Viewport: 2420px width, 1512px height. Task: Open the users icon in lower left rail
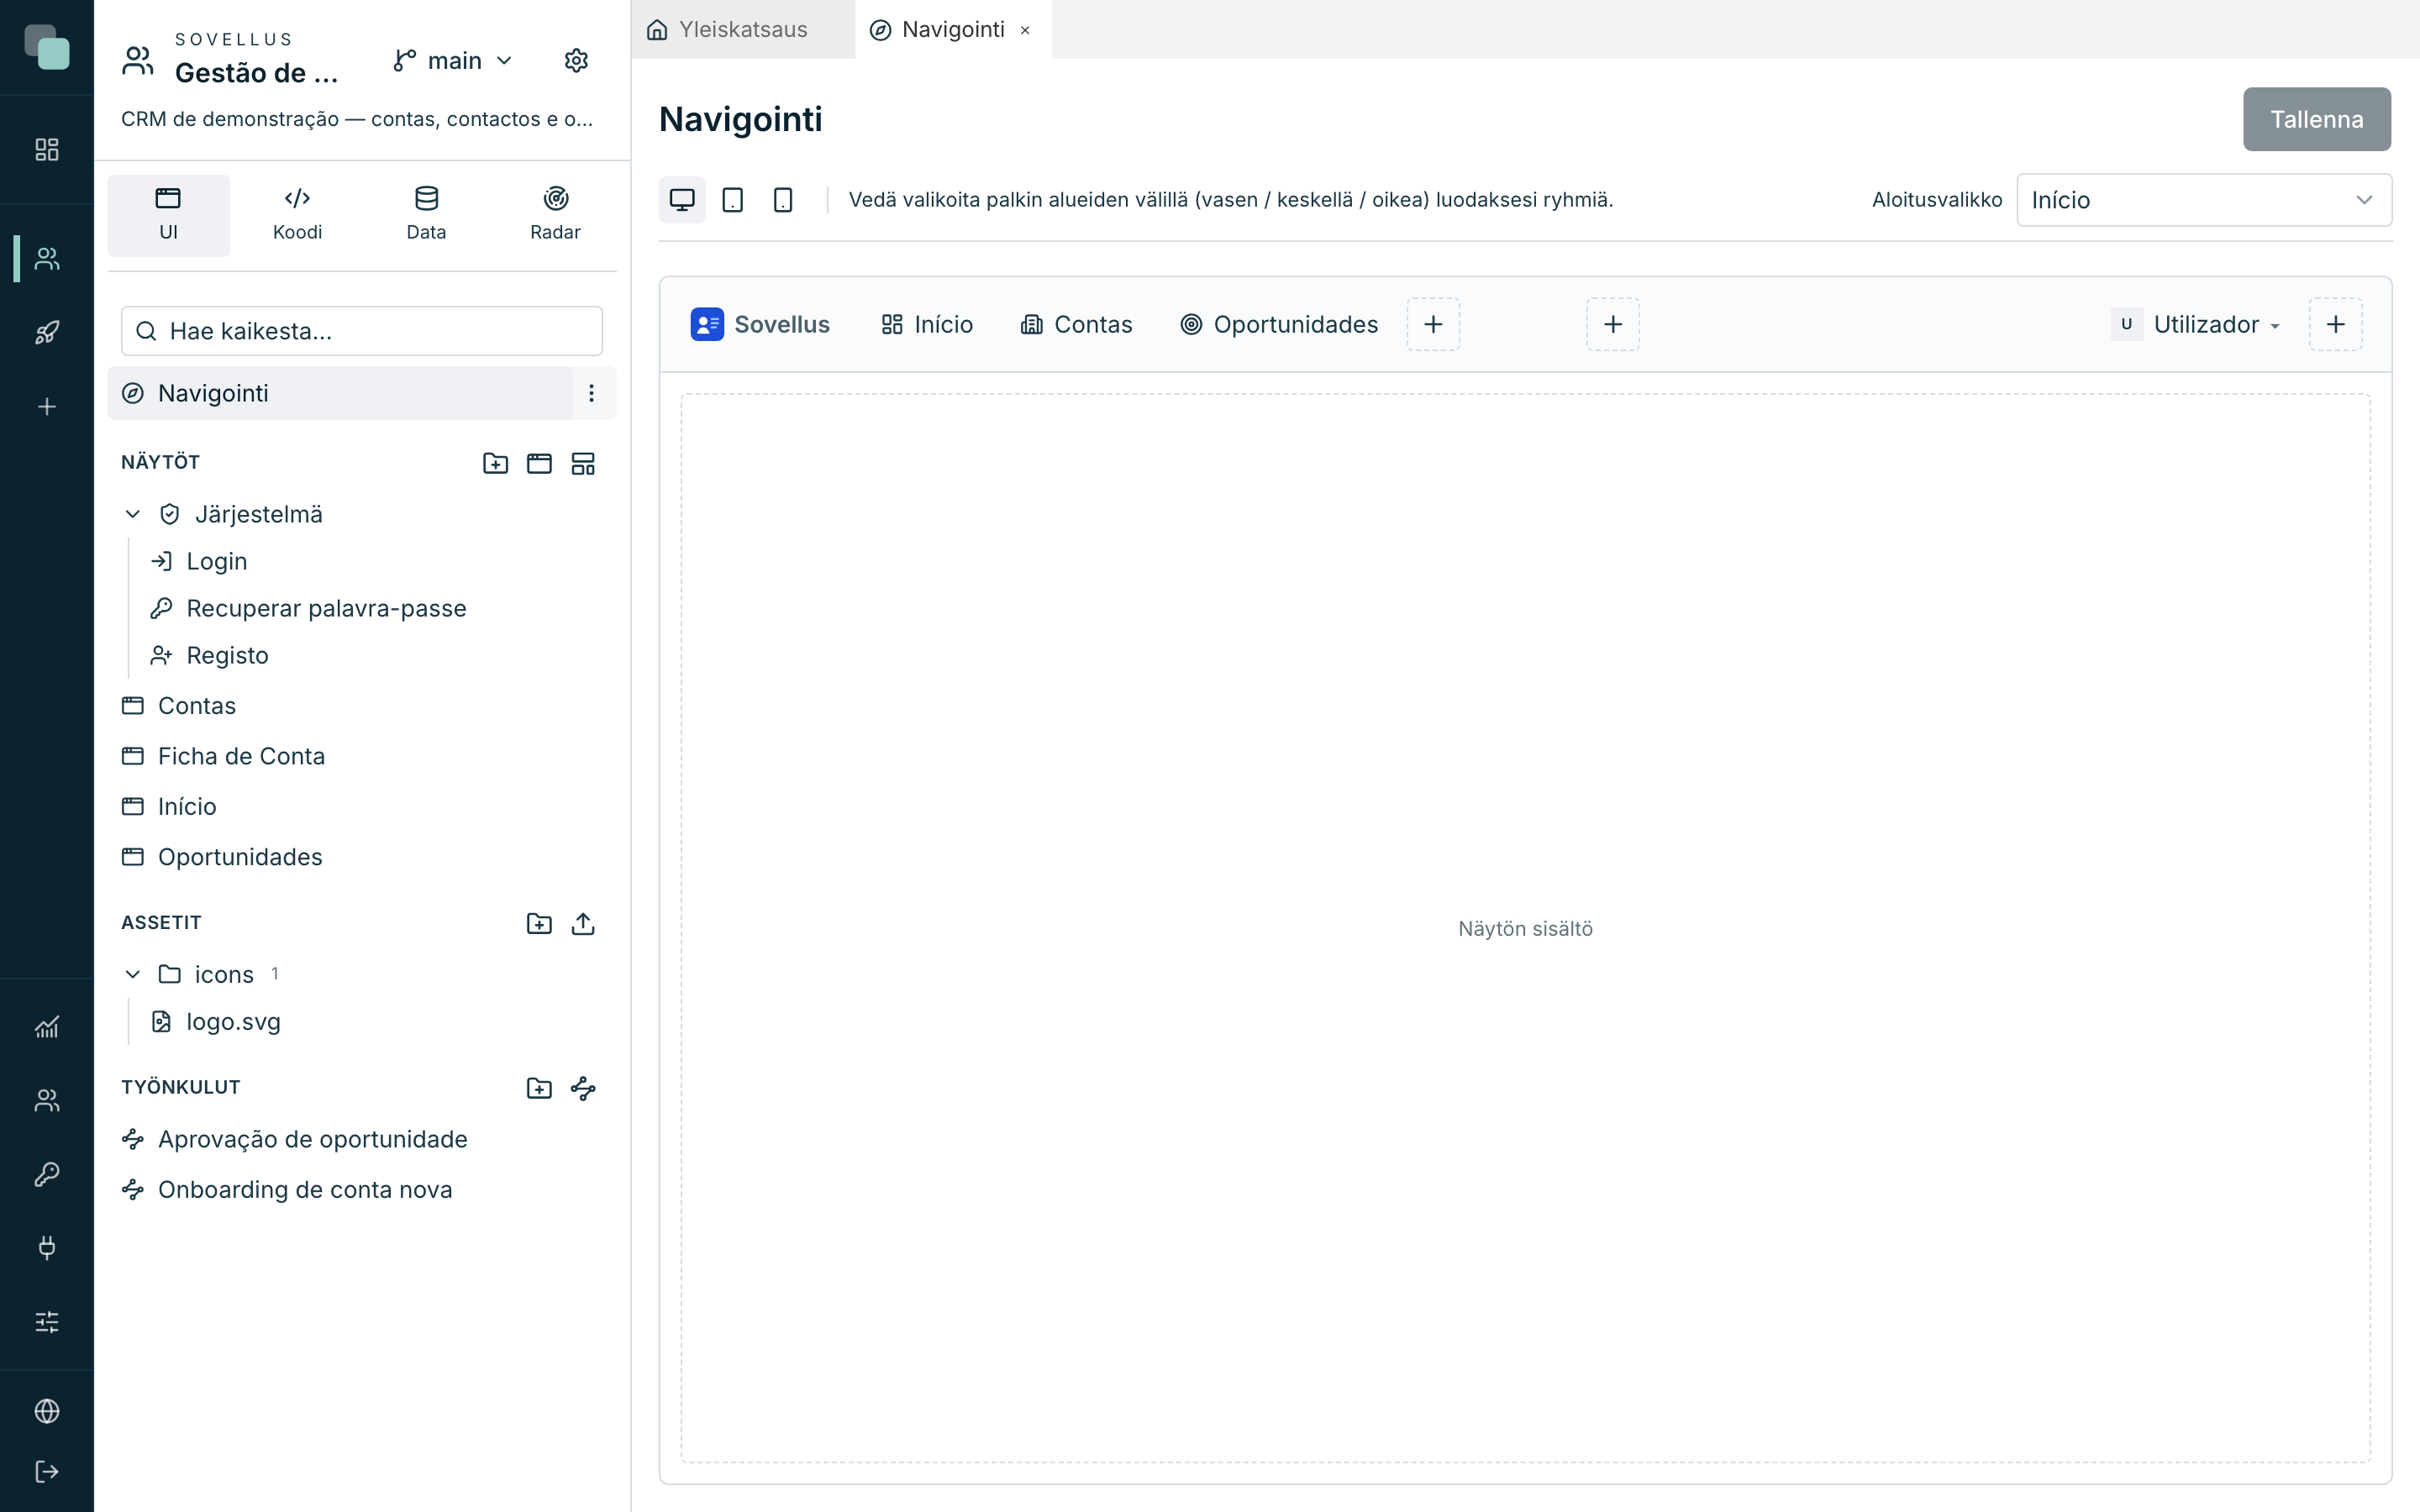click(x=47, y=1100)
